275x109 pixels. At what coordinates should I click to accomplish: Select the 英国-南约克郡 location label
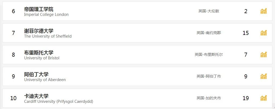[209, 33]
